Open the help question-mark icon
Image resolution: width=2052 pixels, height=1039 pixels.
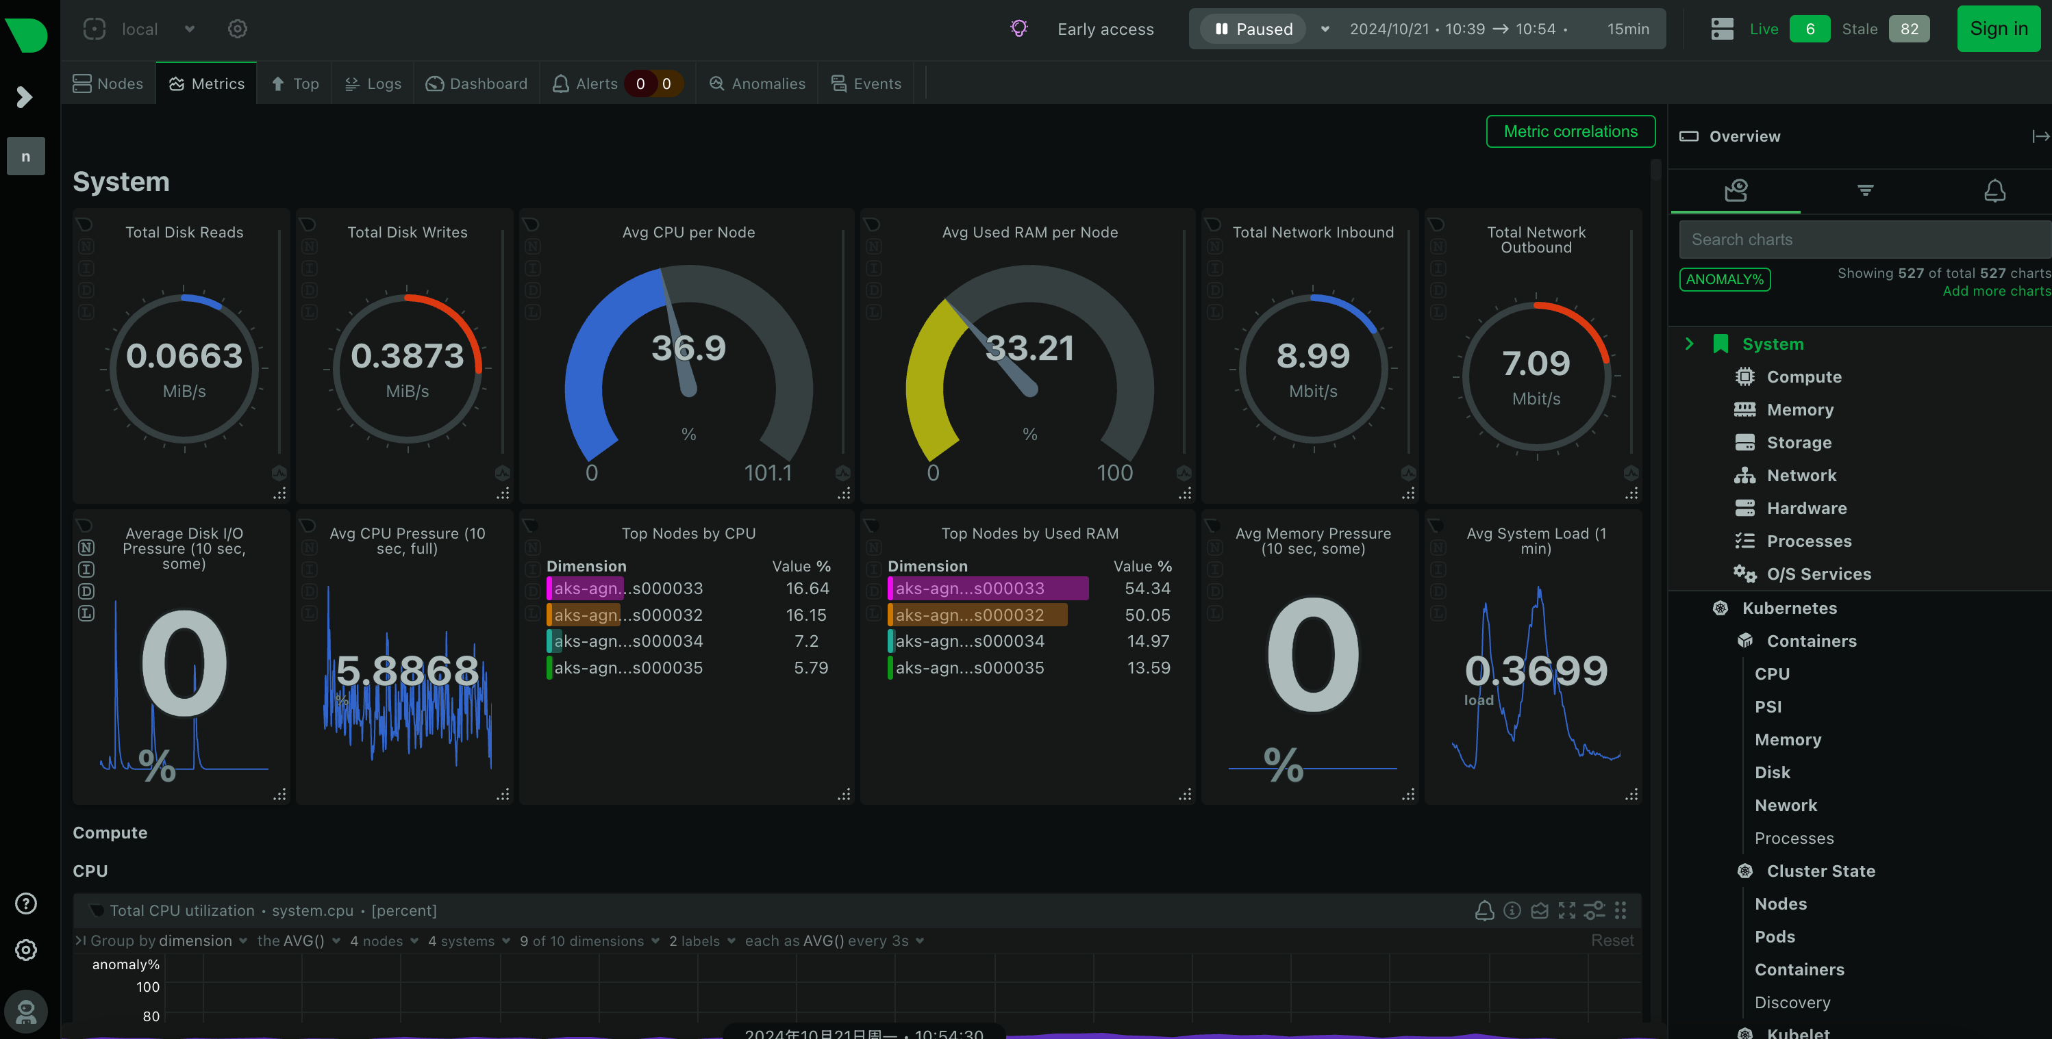pyautogui.click(x=25, y=903)
